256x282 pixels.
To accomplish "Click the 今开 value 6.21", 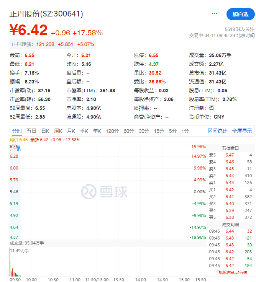I will click(x=86, y=55).
